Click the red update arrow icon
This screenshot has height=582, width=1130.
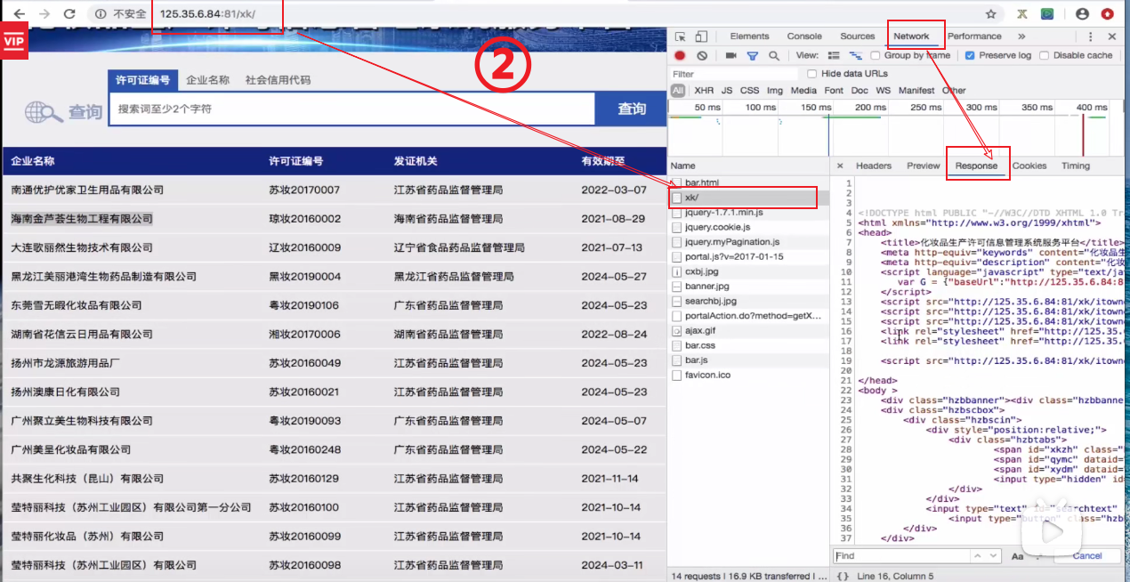1108,14
